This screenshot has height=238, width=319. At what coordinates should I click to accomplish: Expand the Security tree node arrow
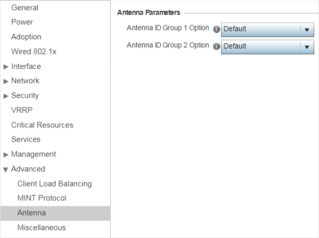coord(6,96)
